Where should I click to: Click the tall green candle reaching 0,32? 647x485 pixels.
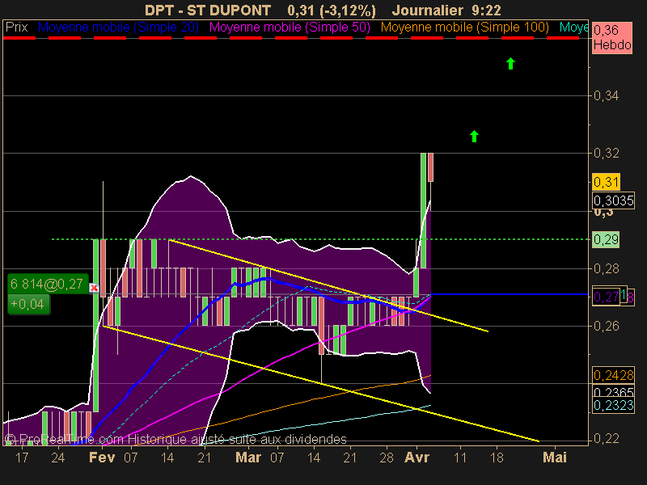[423, 210]
